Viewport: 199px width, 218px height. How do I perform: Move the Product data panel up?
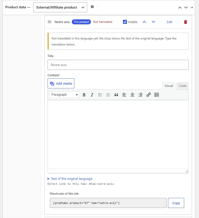(180, 8)
